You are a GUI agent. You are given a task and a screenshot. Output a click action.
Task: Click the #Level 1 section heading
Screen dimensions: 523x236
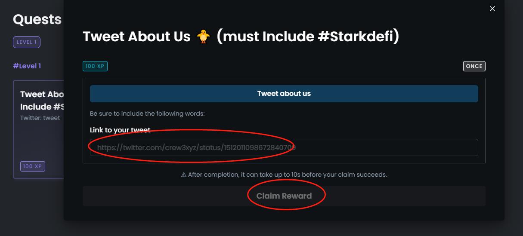(27, 66)
